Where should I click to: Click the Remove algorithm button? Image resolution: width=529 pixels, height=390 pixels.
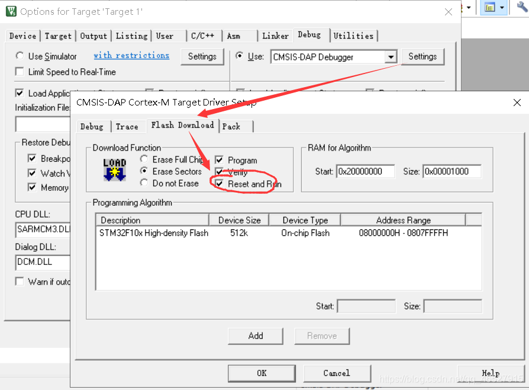click(322, 336)
